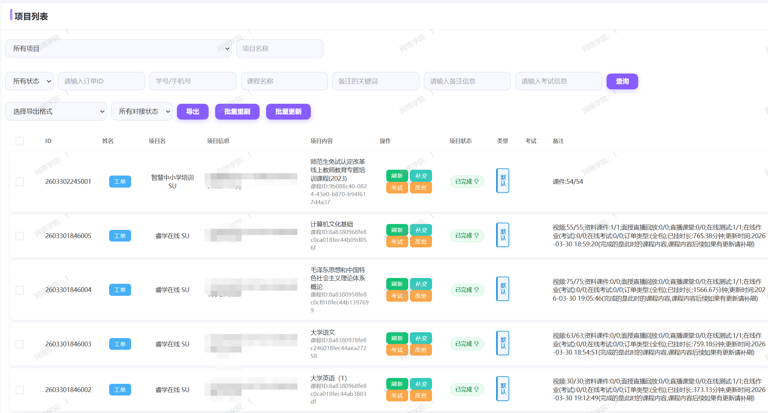Click the 已完成 status badge on 大学英语（1）
Image resolution: width=768 pixels, height=413 pixels.
point(467,389)
